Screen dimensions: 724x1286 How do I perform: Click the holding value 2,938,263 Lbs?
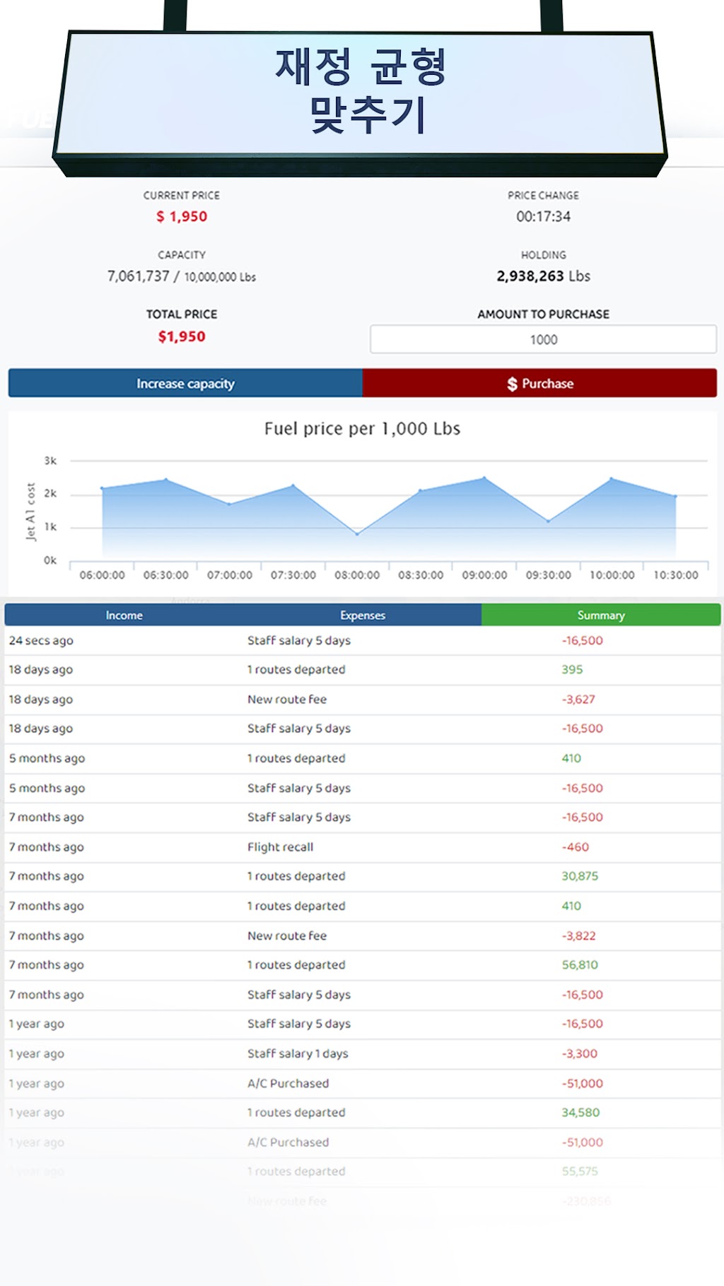click(x=543, y=276)
